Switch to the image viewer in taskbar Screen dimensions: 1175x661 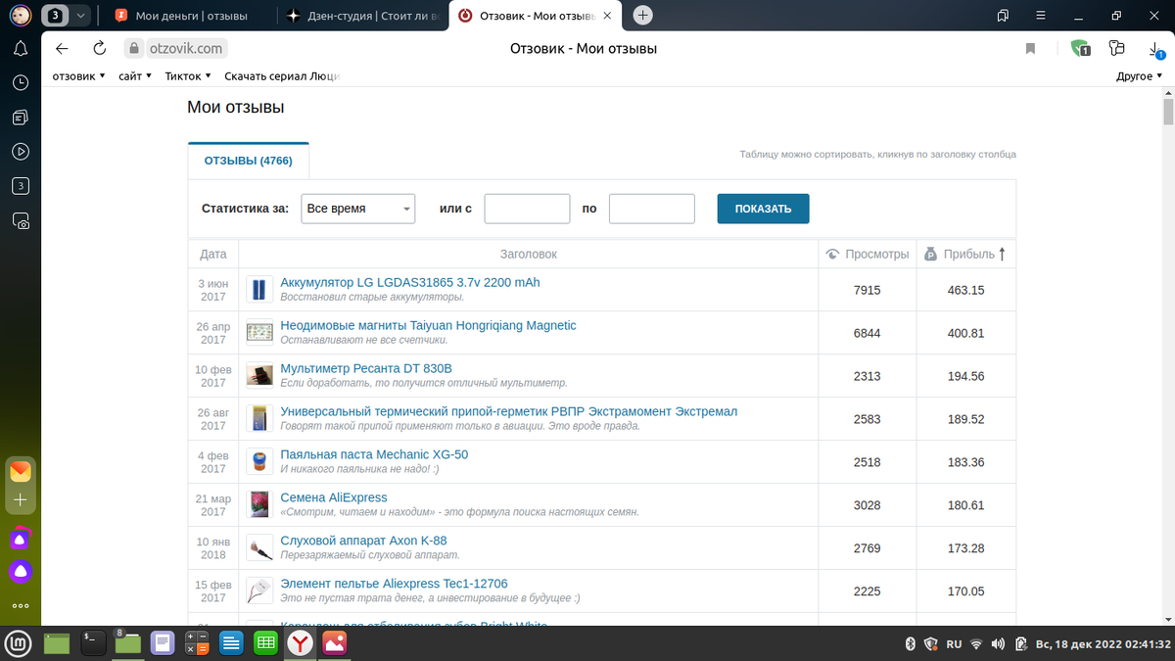(335, 643)
